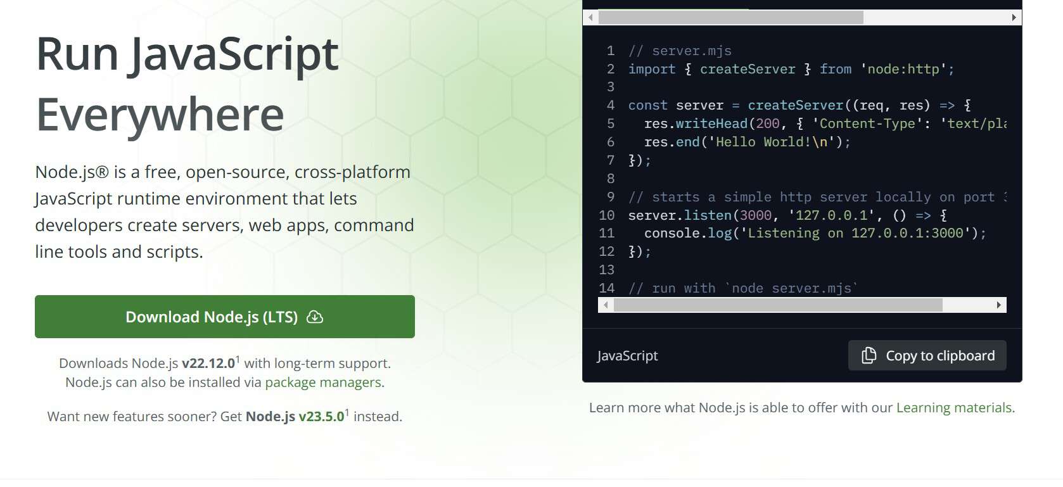Viewport: 1063px width, 487px height.
Task: Click the res.end('Hello World!\n') line
Action: pos(748,142)
